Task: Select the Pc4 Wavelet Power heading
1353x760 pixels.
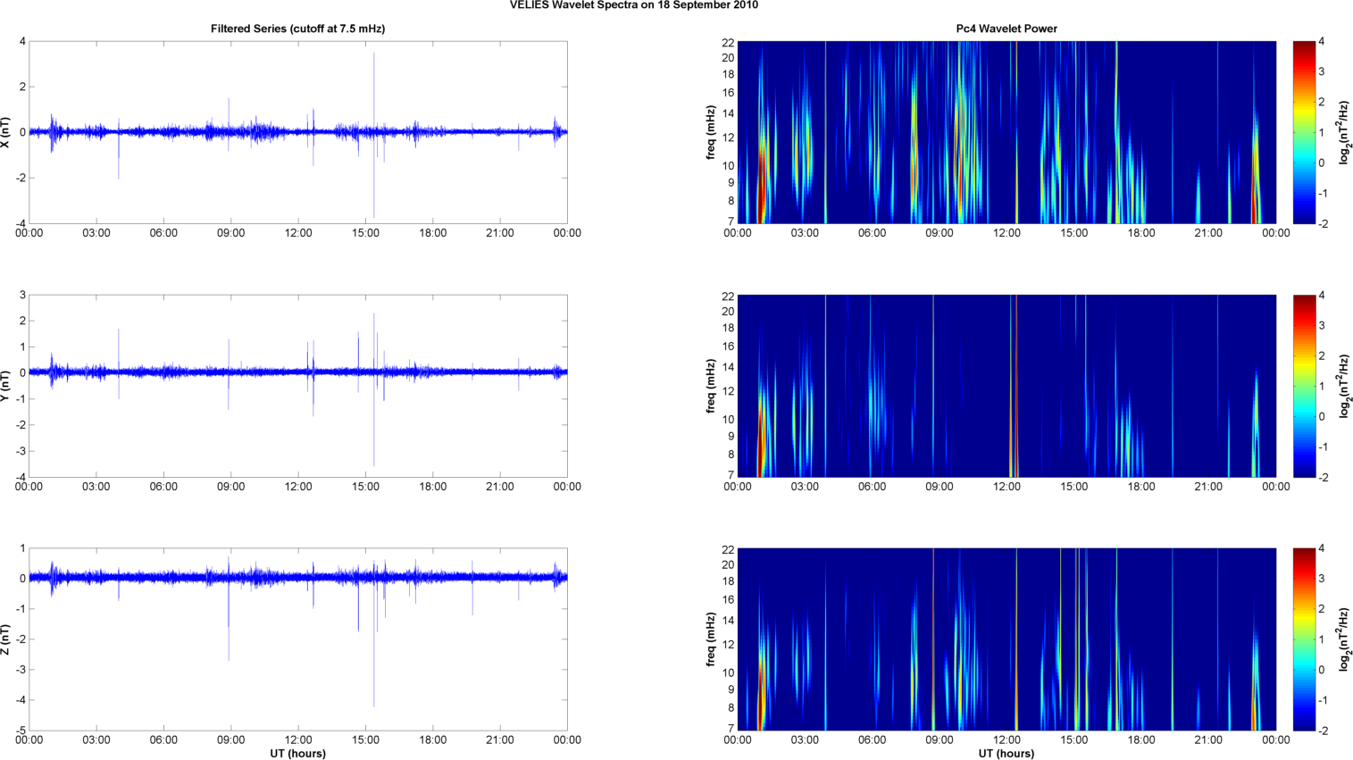Action: coord(1006,29)
